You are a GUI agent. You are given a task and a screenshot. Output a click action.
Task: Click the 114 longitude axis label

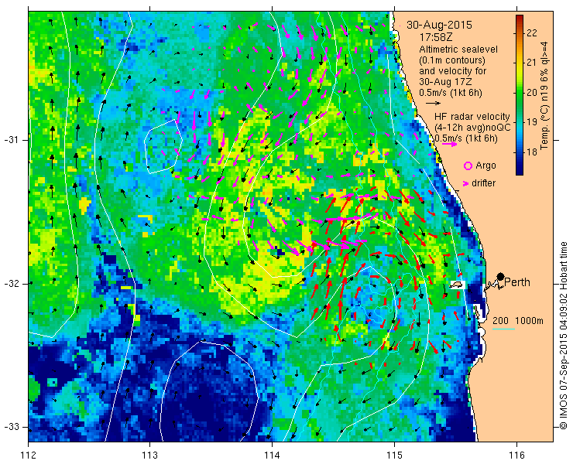(272, 455)
